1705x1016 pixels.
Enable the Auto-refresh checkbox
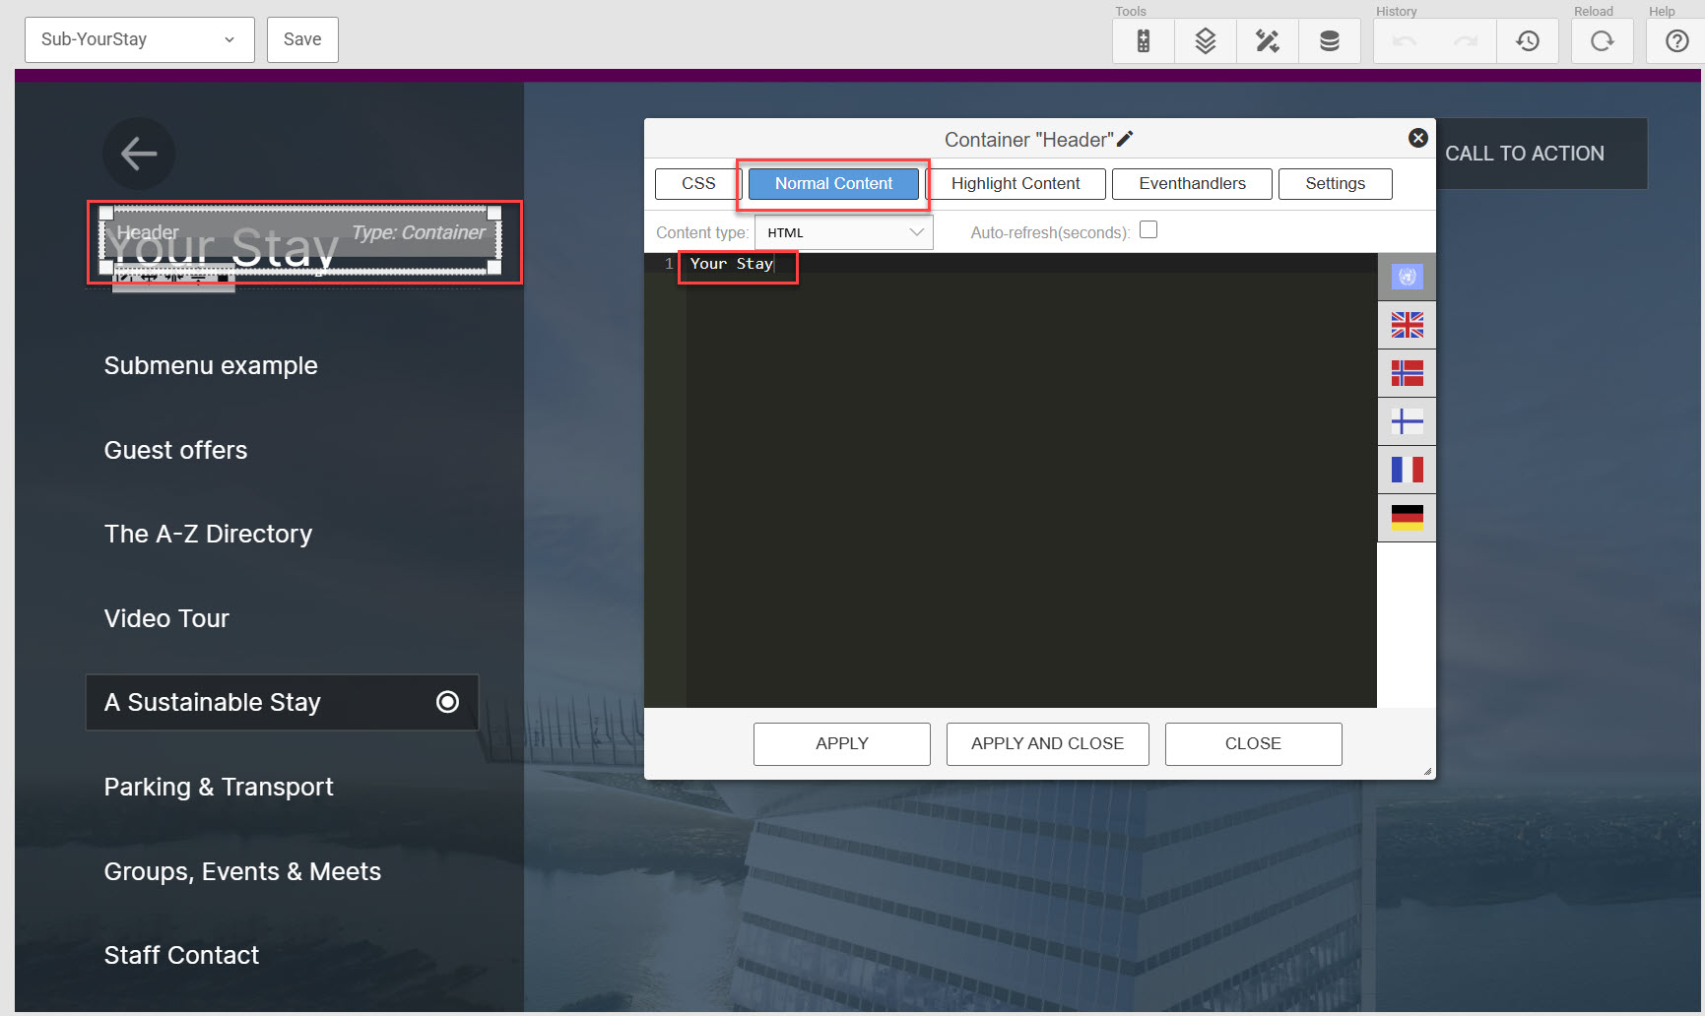[1148, 230]
